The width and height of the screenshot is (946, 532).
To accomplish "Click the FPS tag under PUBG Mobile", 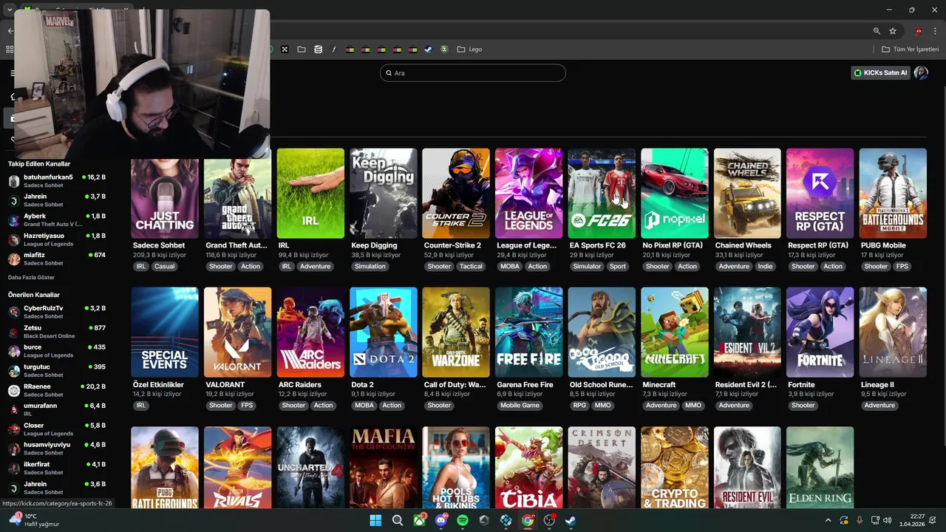I will (902, 266).
